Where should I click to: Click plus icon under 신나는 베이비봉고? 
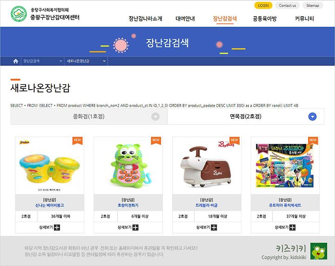(57, 227)
